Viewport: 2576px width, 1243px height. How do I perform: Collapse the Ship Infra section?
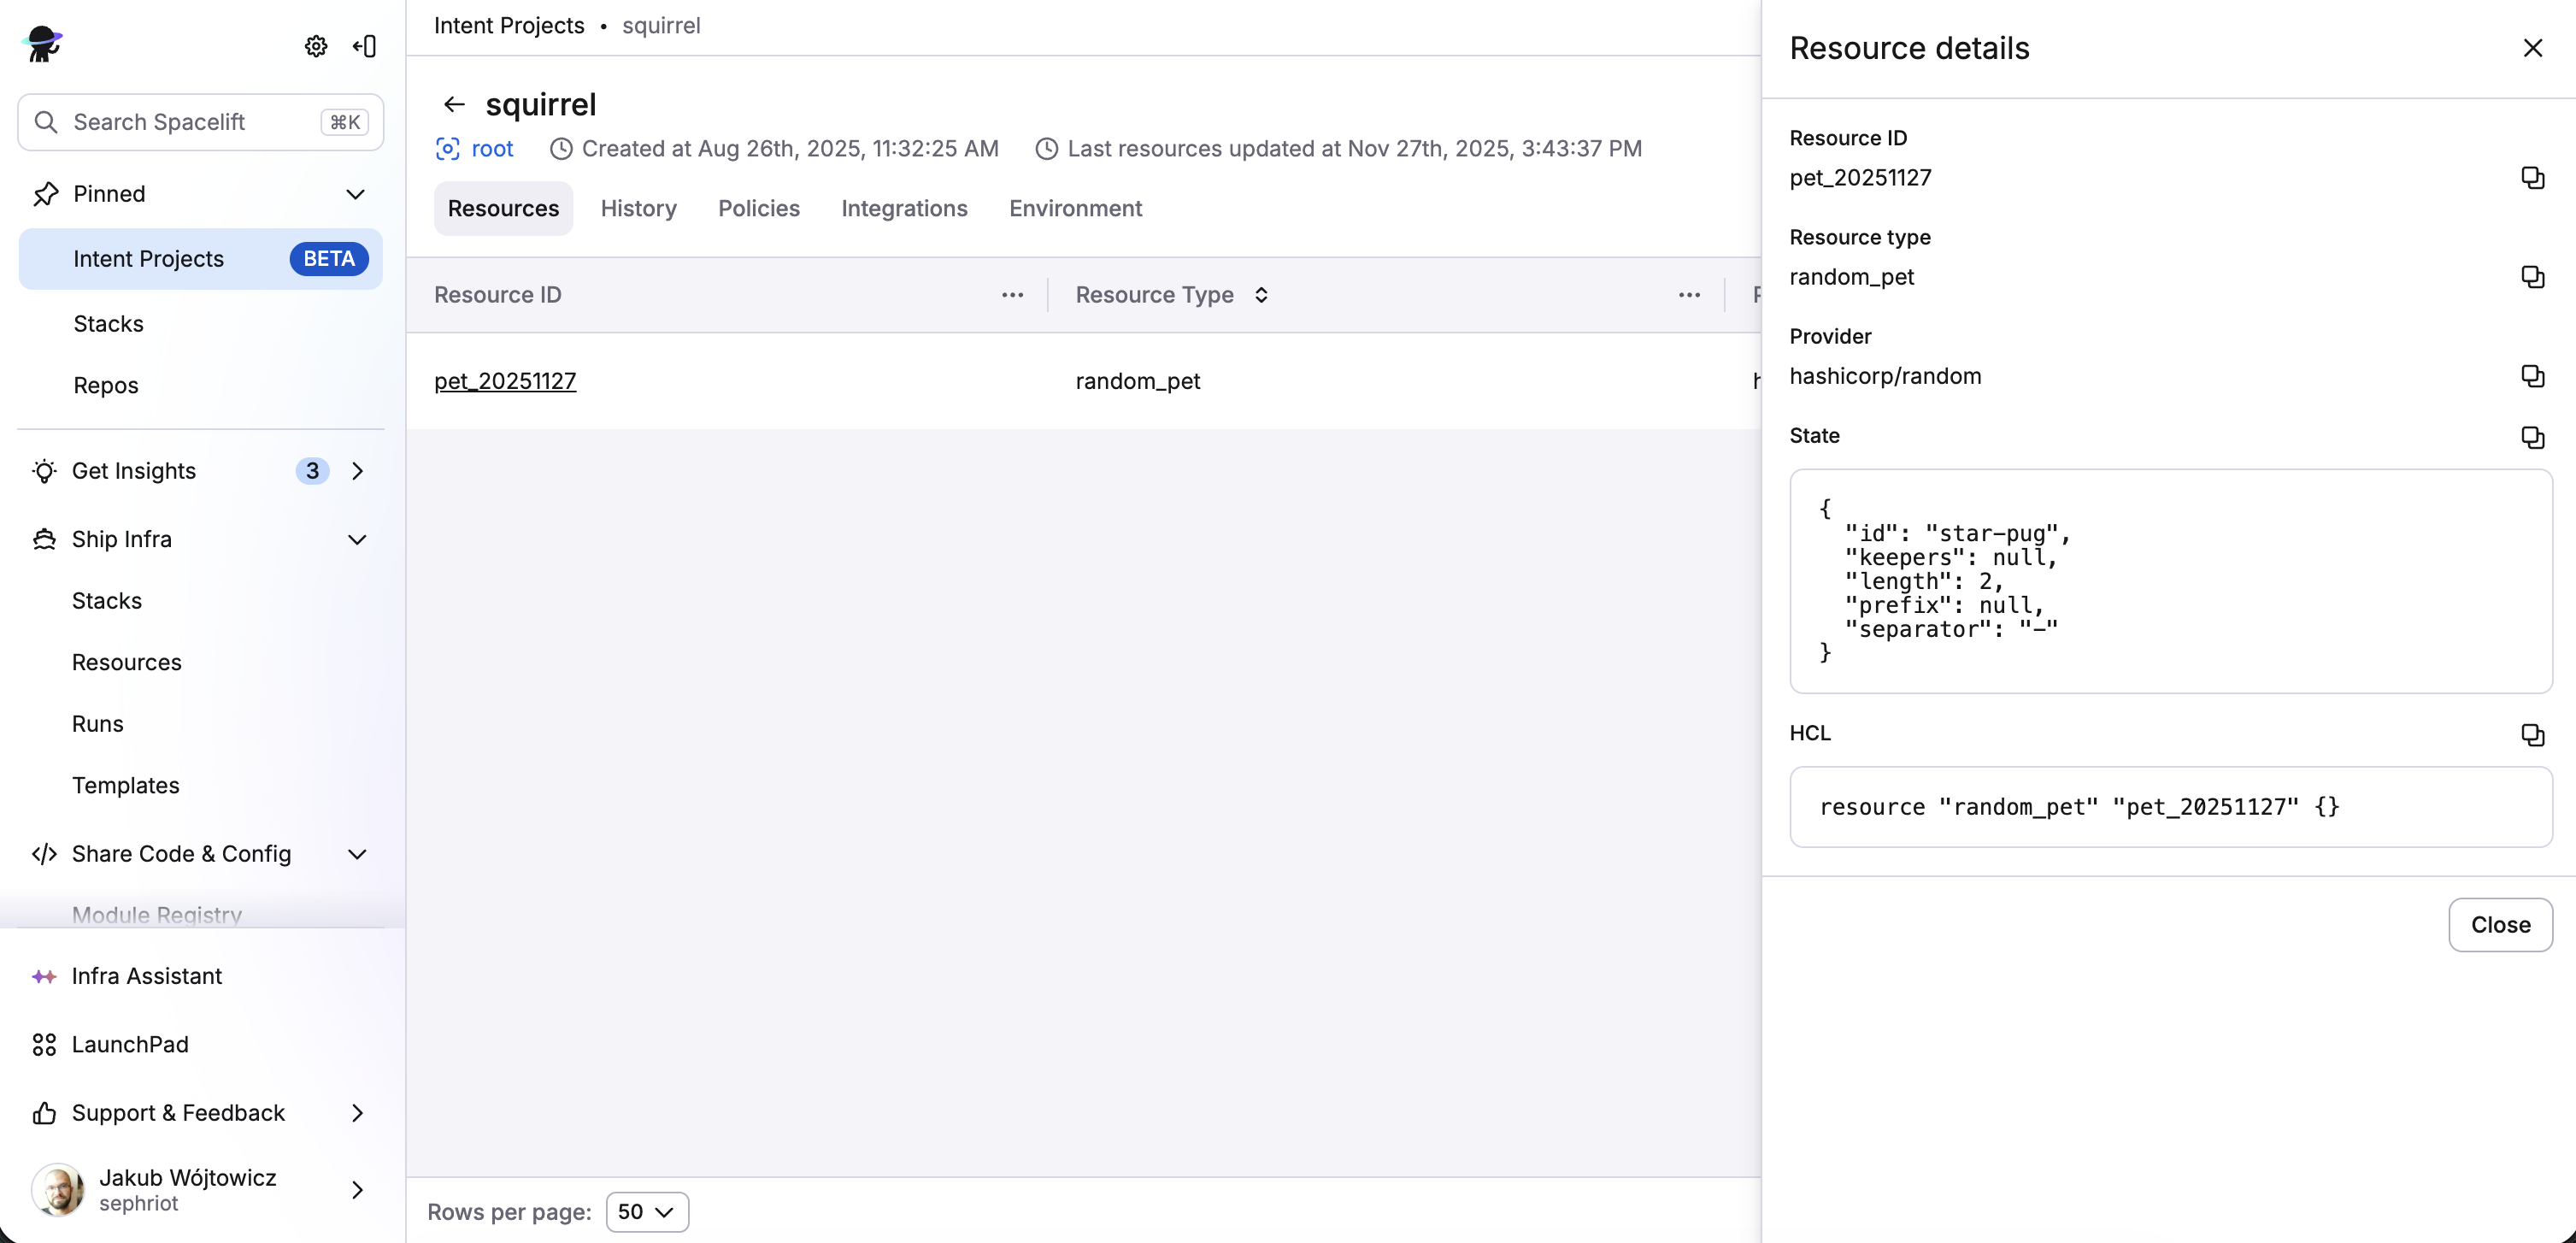click(x=356, y=539)
